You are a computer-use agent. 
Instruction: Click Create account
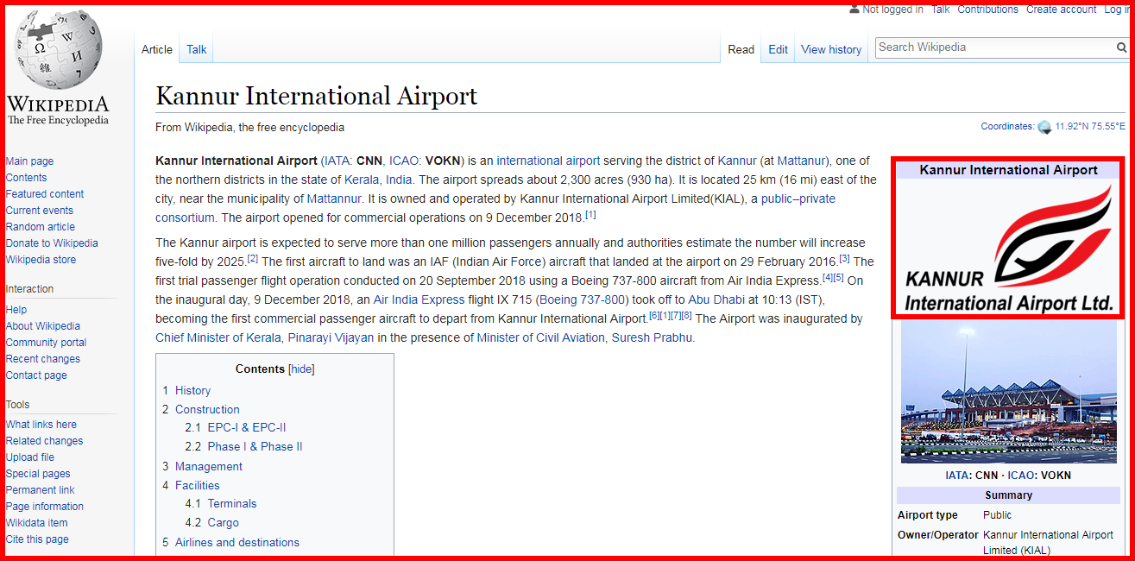1062,9
